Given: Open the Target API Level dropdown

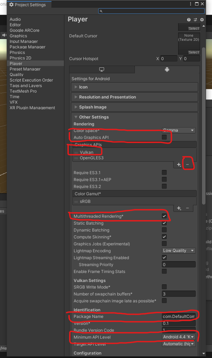Looking at the screenshot, I should [179, 343].
